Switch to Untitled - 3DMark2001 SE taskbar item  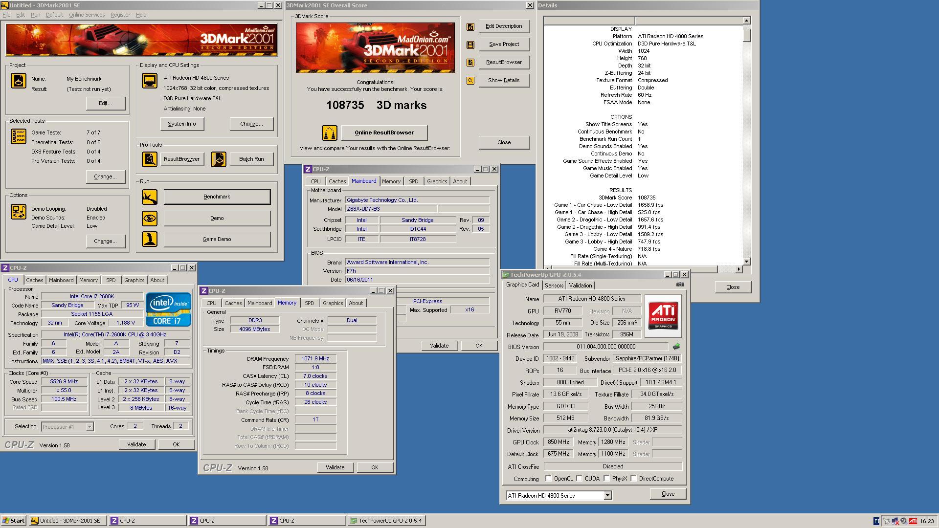[68, 521]
